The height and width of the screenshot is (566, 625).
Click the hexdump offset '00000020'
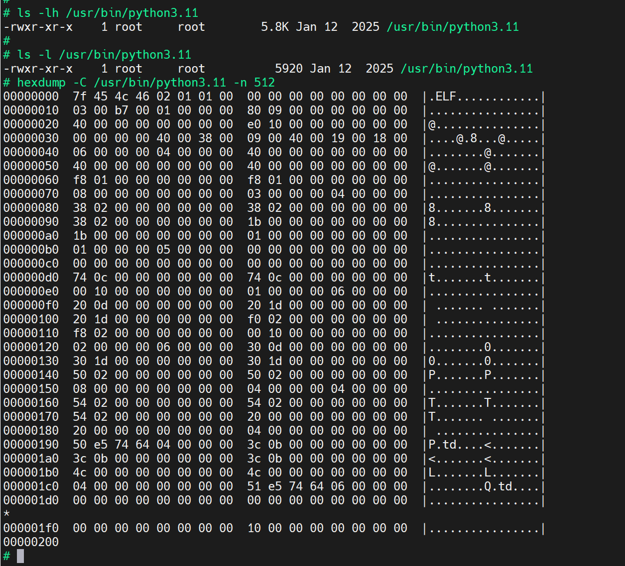31,124
